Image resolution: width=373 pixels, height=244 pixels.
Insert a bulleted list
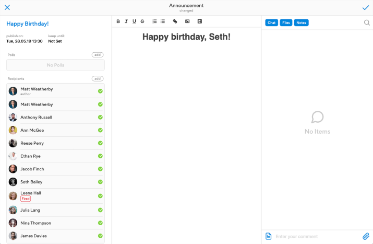coord(163,21)
